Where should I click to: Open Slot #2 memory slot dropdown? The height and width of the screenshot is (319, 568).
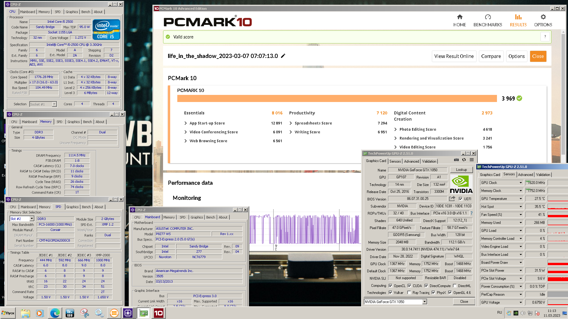click(x=32, y=219)
